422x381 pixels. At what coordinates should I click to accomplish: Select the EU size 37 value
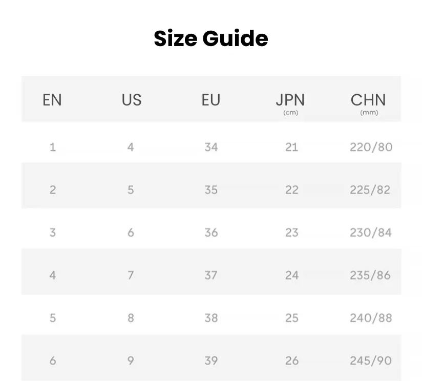(211, 276)
